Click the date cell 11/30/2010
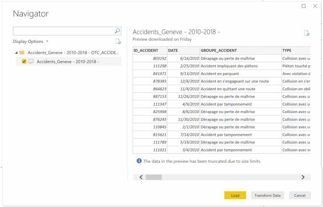Image resolution: width=323 pixels, height=207 pixels. click(x=184, y=119)
